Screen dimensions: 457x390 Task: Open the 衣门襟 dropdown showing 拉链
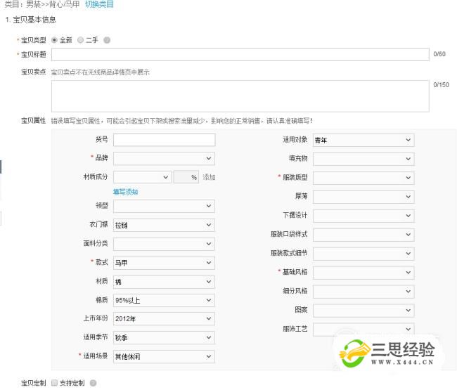click(163, 225)
